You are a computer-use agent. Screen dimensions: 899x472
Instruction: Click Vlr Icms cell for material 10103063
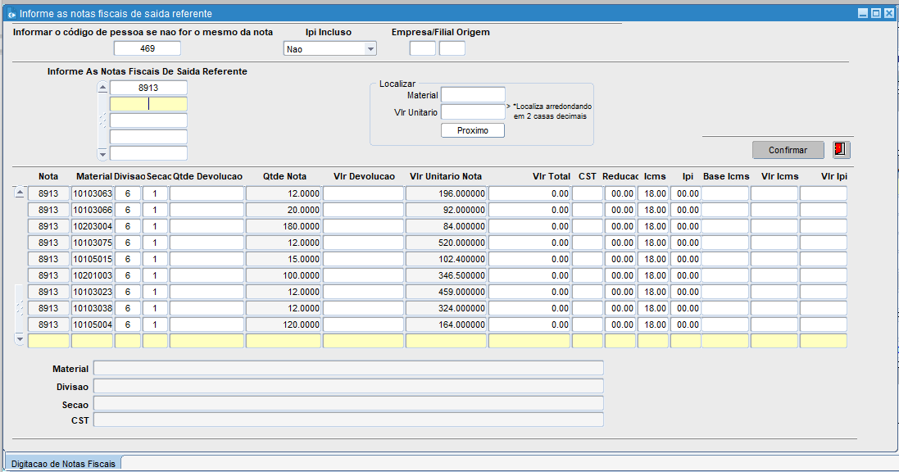click(x=774, y=193)
